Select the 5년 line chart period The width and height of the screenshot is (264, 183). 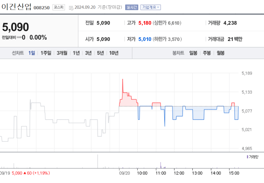click(100, 53)
